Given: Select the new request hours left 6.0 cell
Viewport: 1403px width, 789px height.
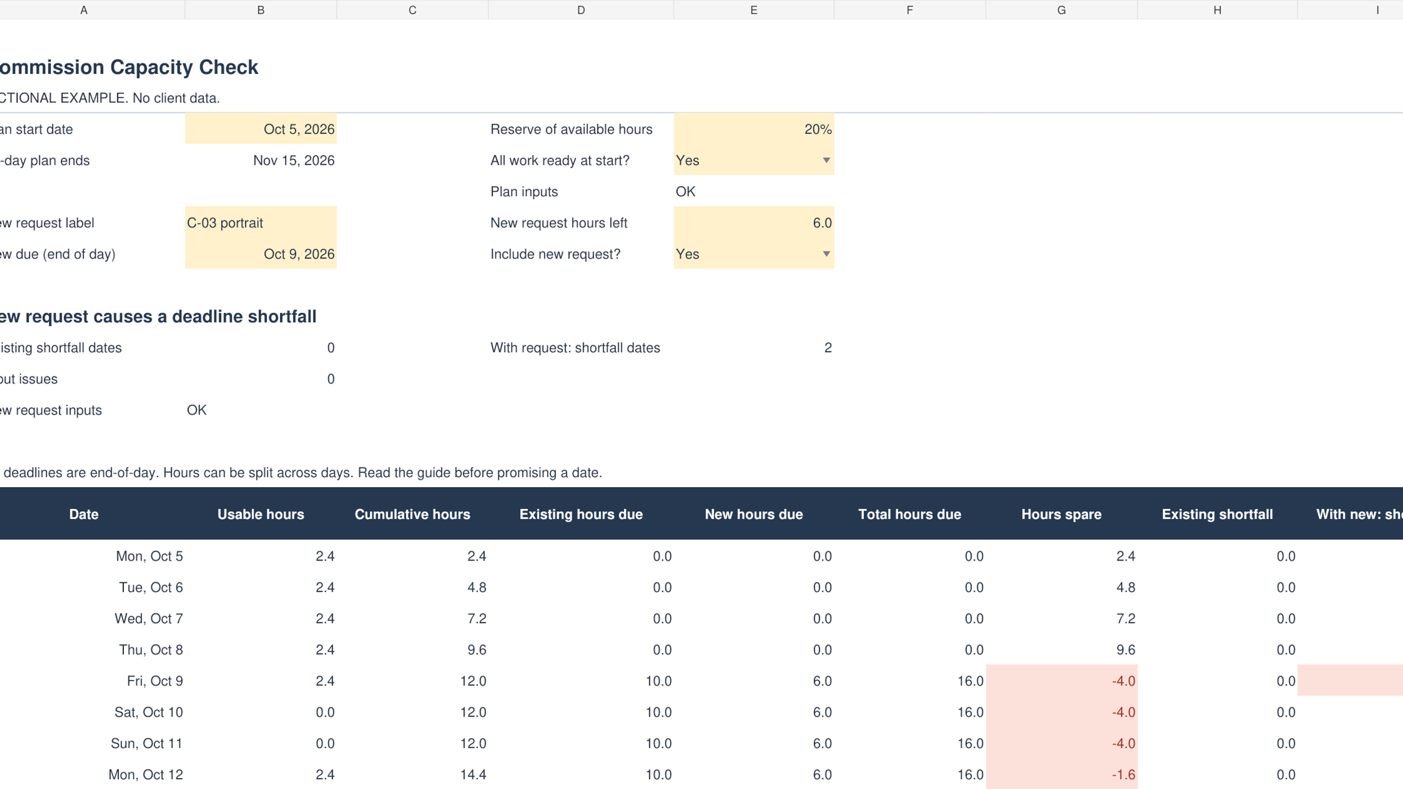Looking at the screenshot, I should pyautogui.click(x=754, y=223).
